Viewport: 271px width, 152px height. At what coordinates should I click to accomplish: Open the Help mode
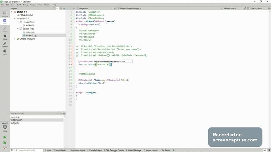tap(5, 52)
